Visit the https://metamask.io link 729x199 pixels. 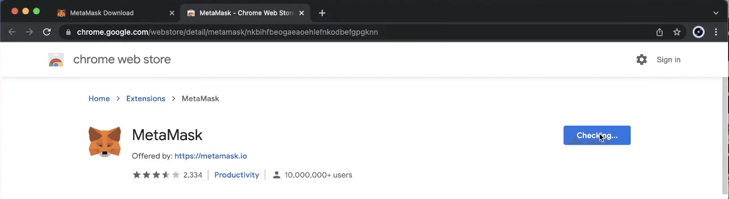(x=210, y=156)
